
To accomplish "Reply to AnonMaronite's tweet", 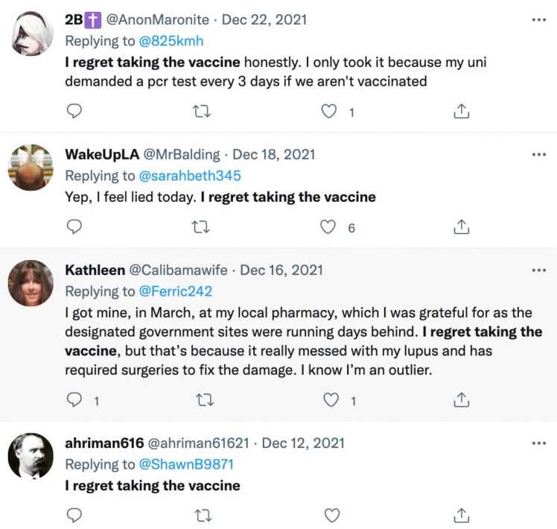I will point(74,111).
